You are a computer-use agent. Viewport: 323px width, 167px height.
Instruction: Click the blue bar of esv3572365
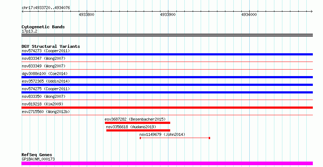pos(167,85)
